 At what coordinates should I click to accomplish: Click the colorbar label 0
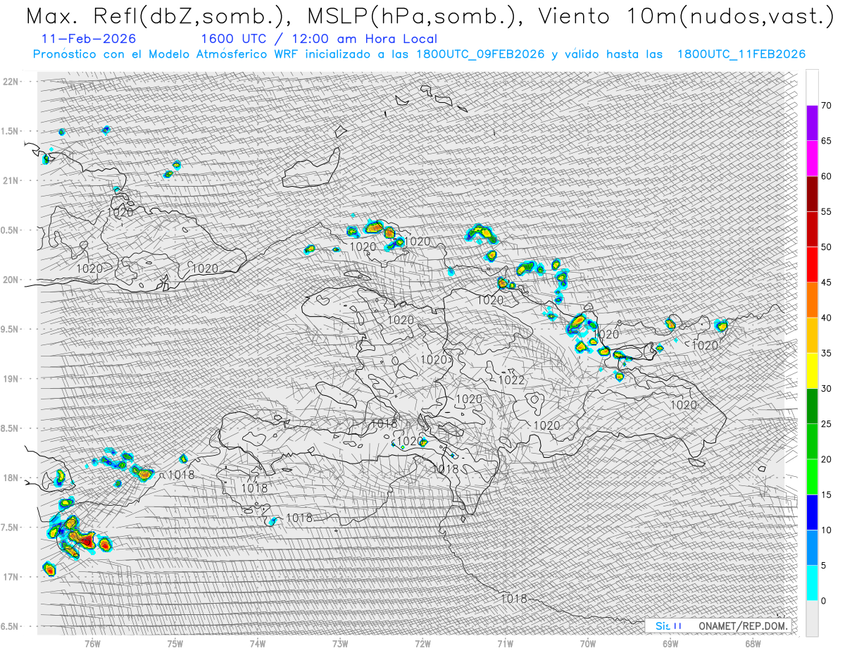823,601
